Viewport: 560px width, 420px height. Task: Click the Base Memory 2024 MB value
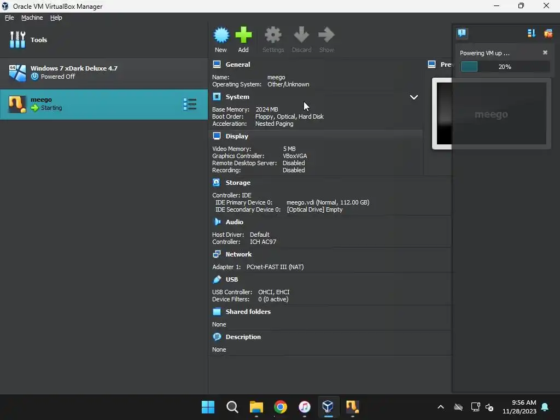pyautogui.click(x=267, y=109)
